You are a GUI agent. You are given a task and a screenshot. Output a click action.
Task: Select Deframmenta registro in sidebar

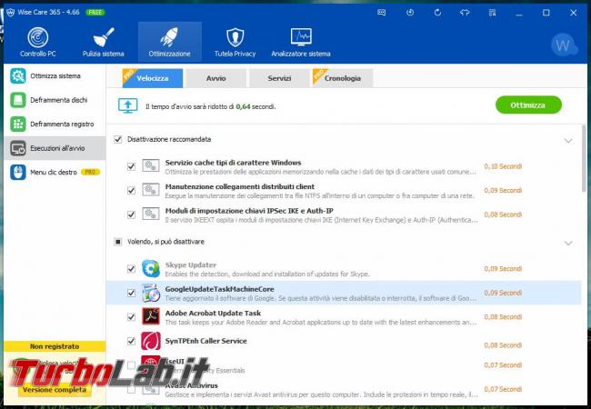(55, 125)
